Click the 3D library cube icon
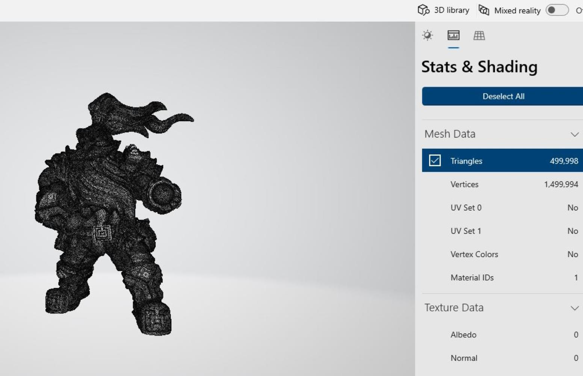583x376 pixels. [423, 10]
